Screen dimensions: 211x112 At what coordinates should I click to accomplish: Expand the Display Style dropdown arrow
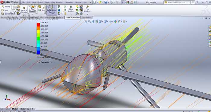[x=107, y=21]
